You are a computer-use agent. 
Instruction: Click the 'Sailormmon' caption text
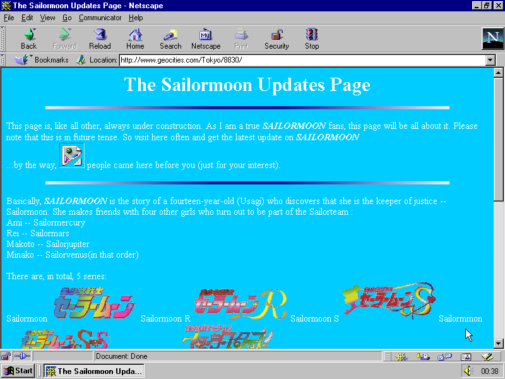[x=460, y=318]
